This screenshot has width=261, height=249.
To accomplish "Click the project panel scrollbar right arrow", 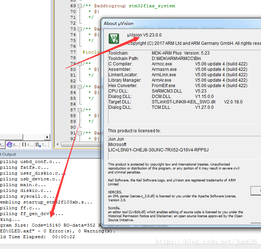I will tap(47, 137).
